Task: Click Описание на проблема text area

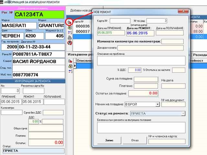Action: tap(141, 61)
